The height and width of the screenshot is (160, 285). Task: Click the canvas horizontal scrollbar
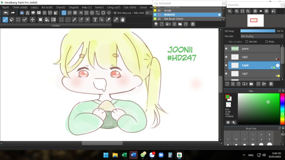click(x=102, y=143)
